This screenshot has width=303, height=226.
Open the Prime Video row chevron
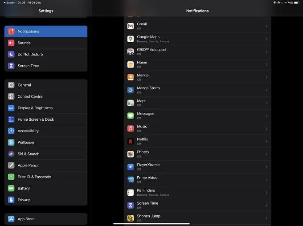pos(266,180)
